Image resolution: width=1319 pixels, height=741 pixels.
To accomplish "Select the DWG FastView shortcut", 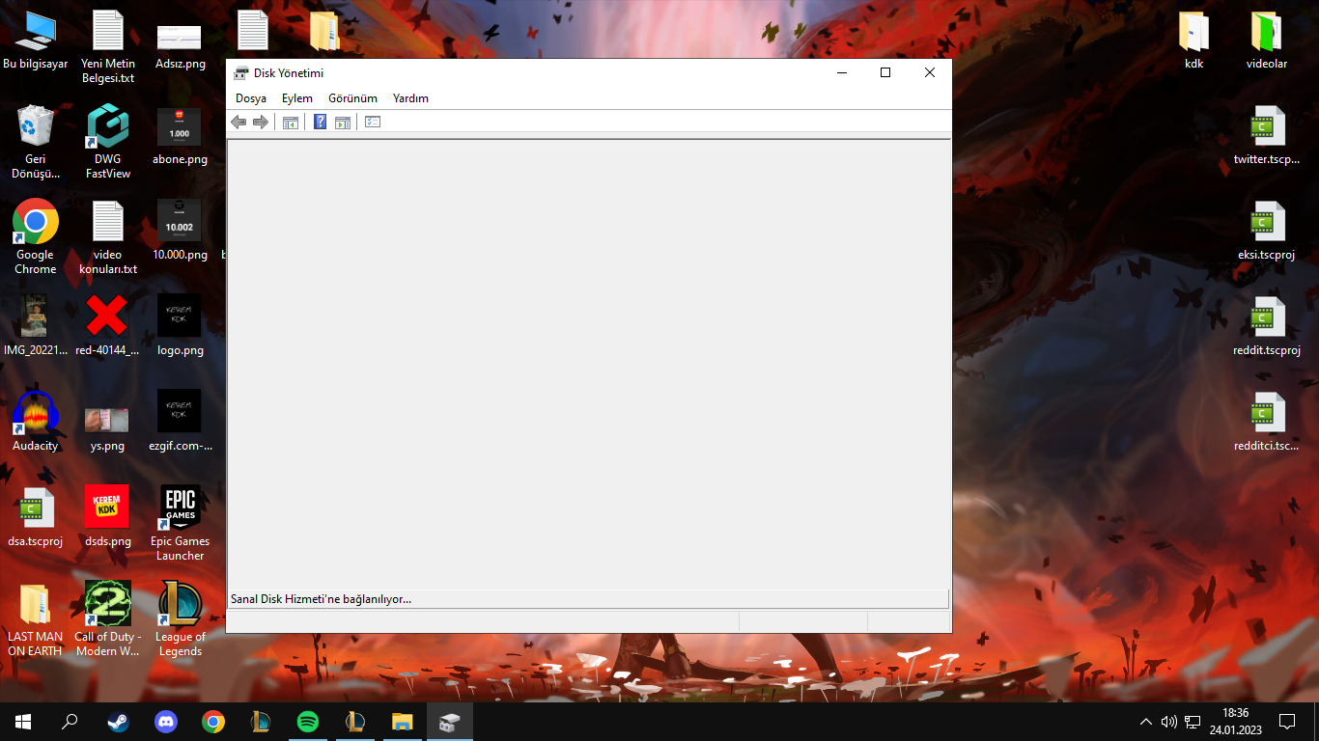I will tap(108, 142).
